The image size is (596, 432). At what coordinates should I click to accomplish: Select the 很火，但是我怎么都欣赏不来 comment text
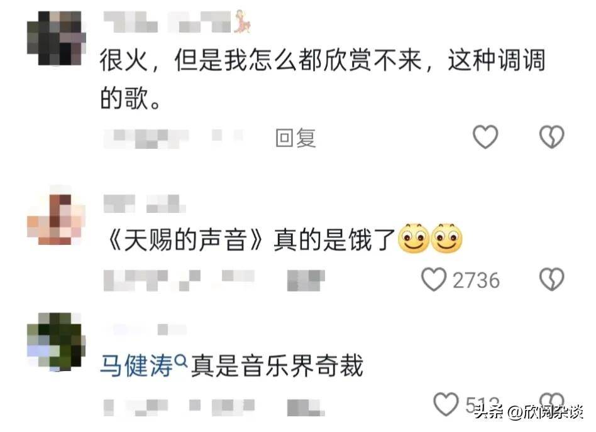[323, 79]
